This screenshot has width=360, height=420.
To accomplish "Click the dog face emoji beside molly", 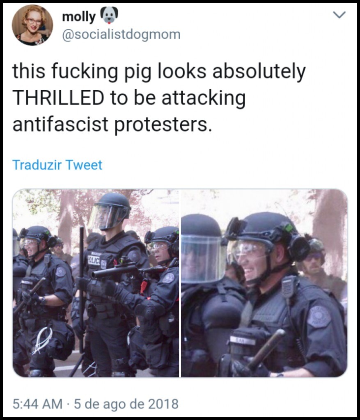I will pos(109,16).
